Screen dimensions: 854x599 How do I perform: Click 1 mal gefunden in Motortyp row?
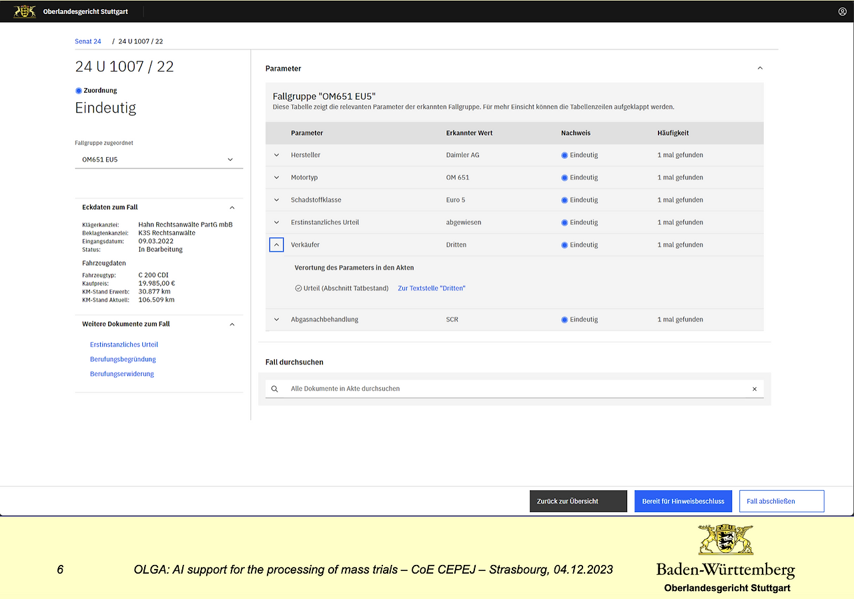[x=680, y=178]
